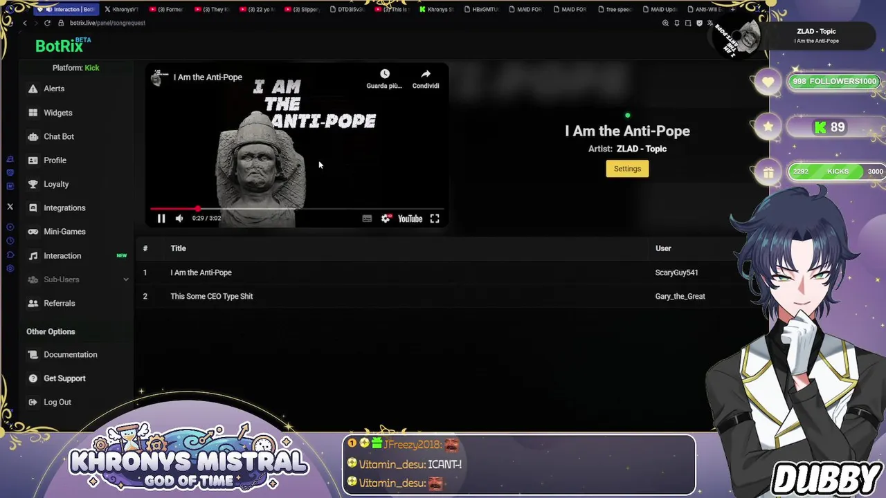Toggle video subtitles
The width and height of the screenshot is (886, 498).
point(367,219)
